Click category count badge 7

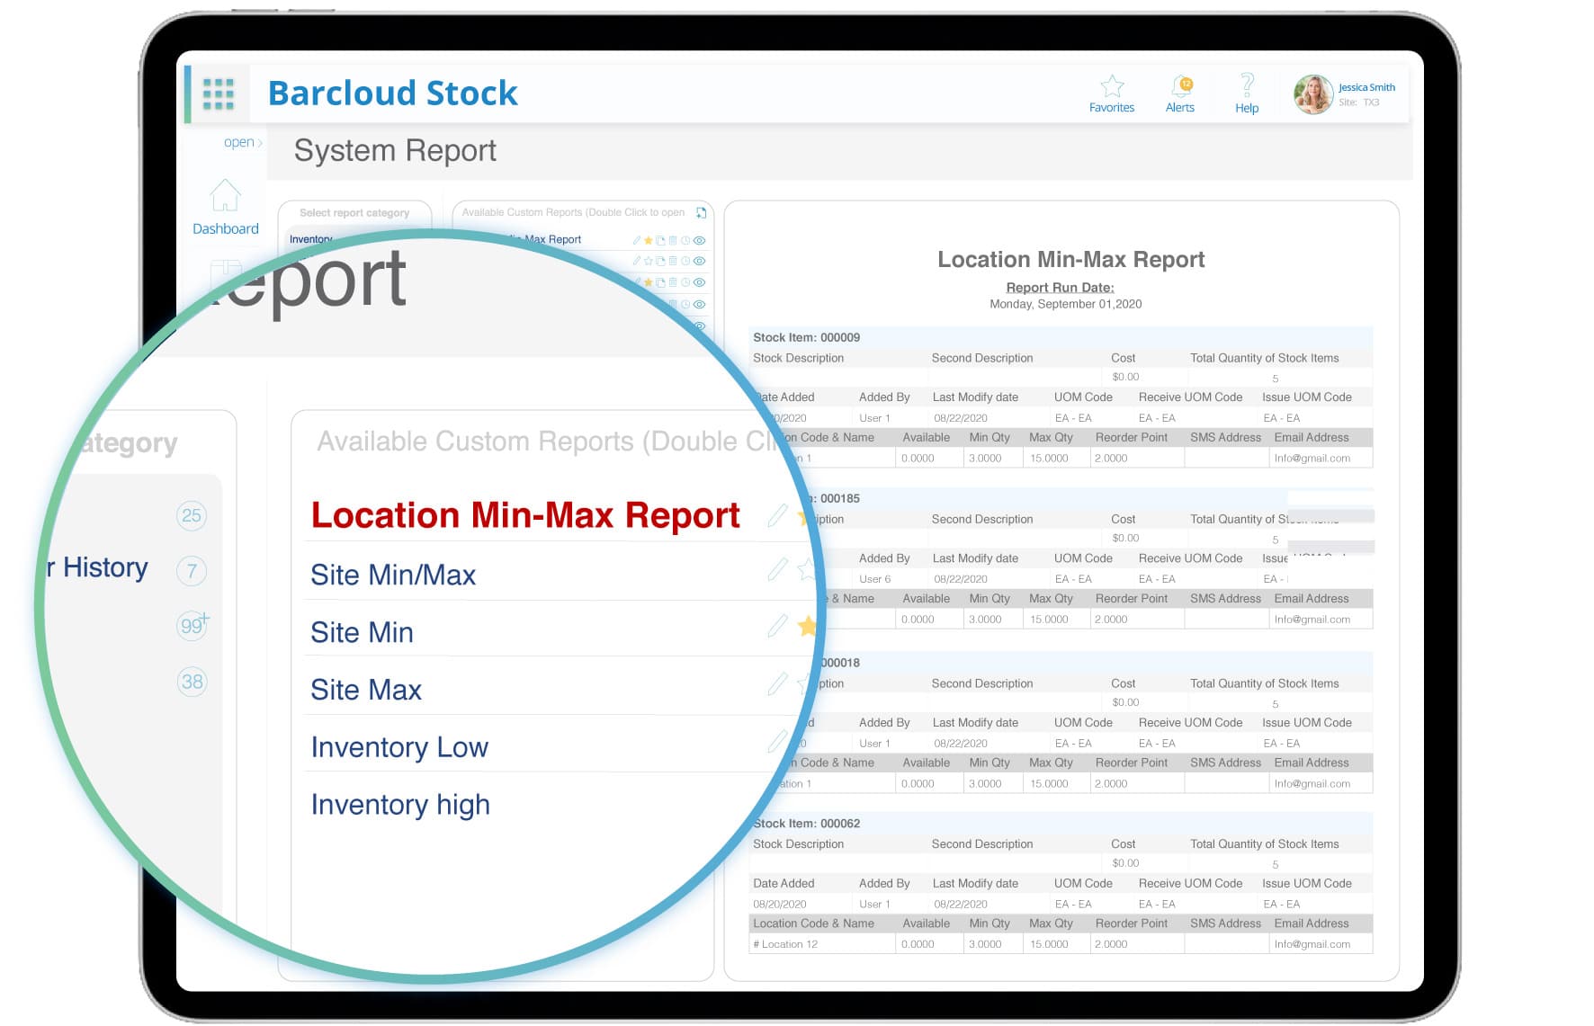pyautogui.click(x=192, y=571)
